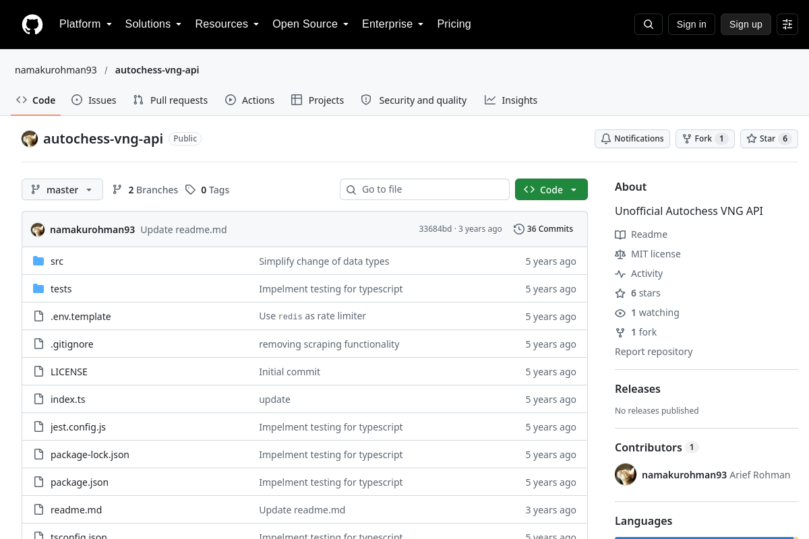Star the autochess-vng-api repository
This screenshot has height=539, width=809.
click(x=769, y=139)
